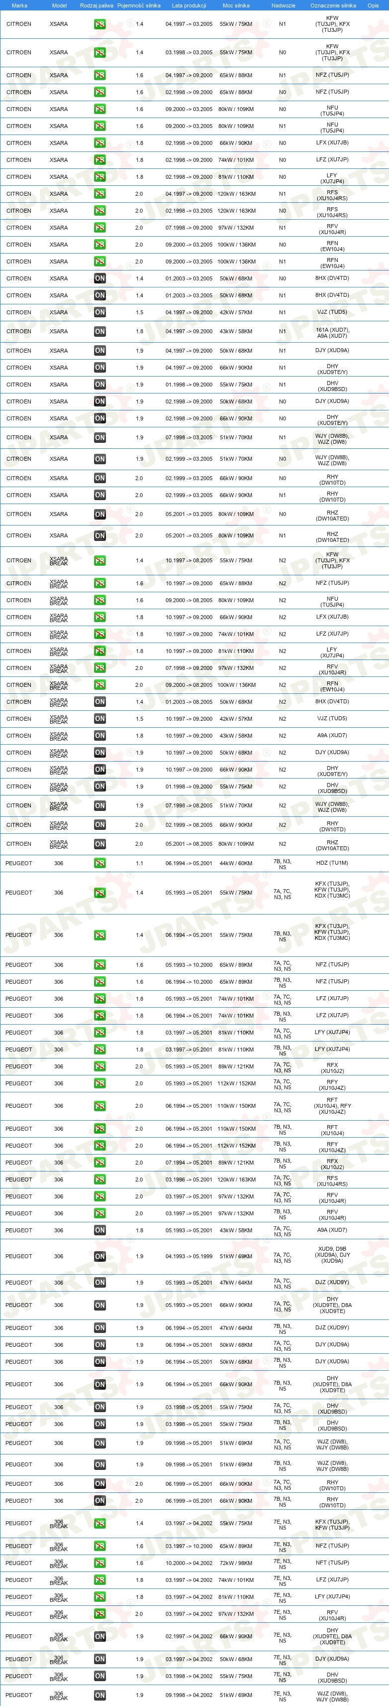This screenshot has height=1706, width=389.
Task: Click PB icon in Xsara RFV 07.1998 N1 row
Action: (x=100, y=228)
